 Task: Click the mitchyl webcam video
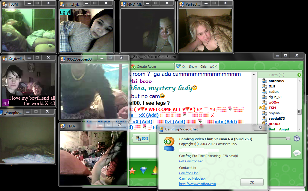[86, 30]
